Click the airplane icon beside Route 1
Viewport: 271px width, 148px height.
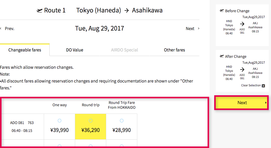tap(39, 10)
